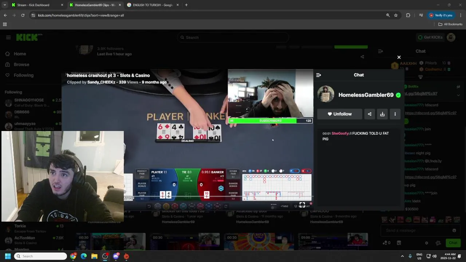Select the HomelessGambler69 Clips tab
This screenshot has height=262, width=466.
(x=95, y=5)
